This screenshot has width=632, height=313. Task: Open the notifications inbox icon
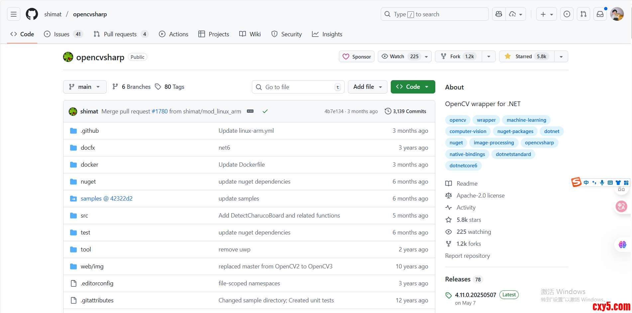tap(600, 14)
